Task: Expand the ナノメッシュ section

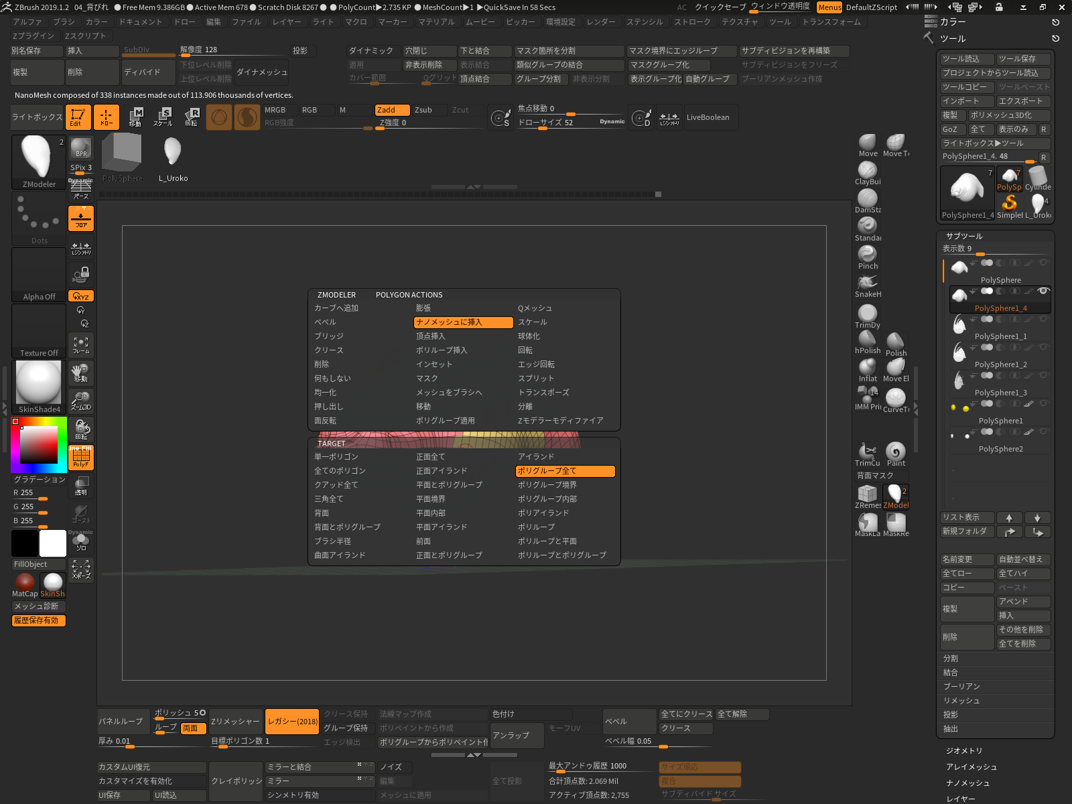Action: tap(967, 783)
